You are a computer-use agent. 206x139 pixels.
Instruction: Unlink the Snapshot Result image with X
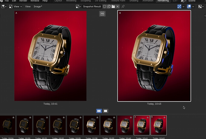(118, 6)
